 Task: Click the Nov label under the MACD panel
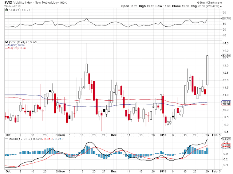(62, 171)
